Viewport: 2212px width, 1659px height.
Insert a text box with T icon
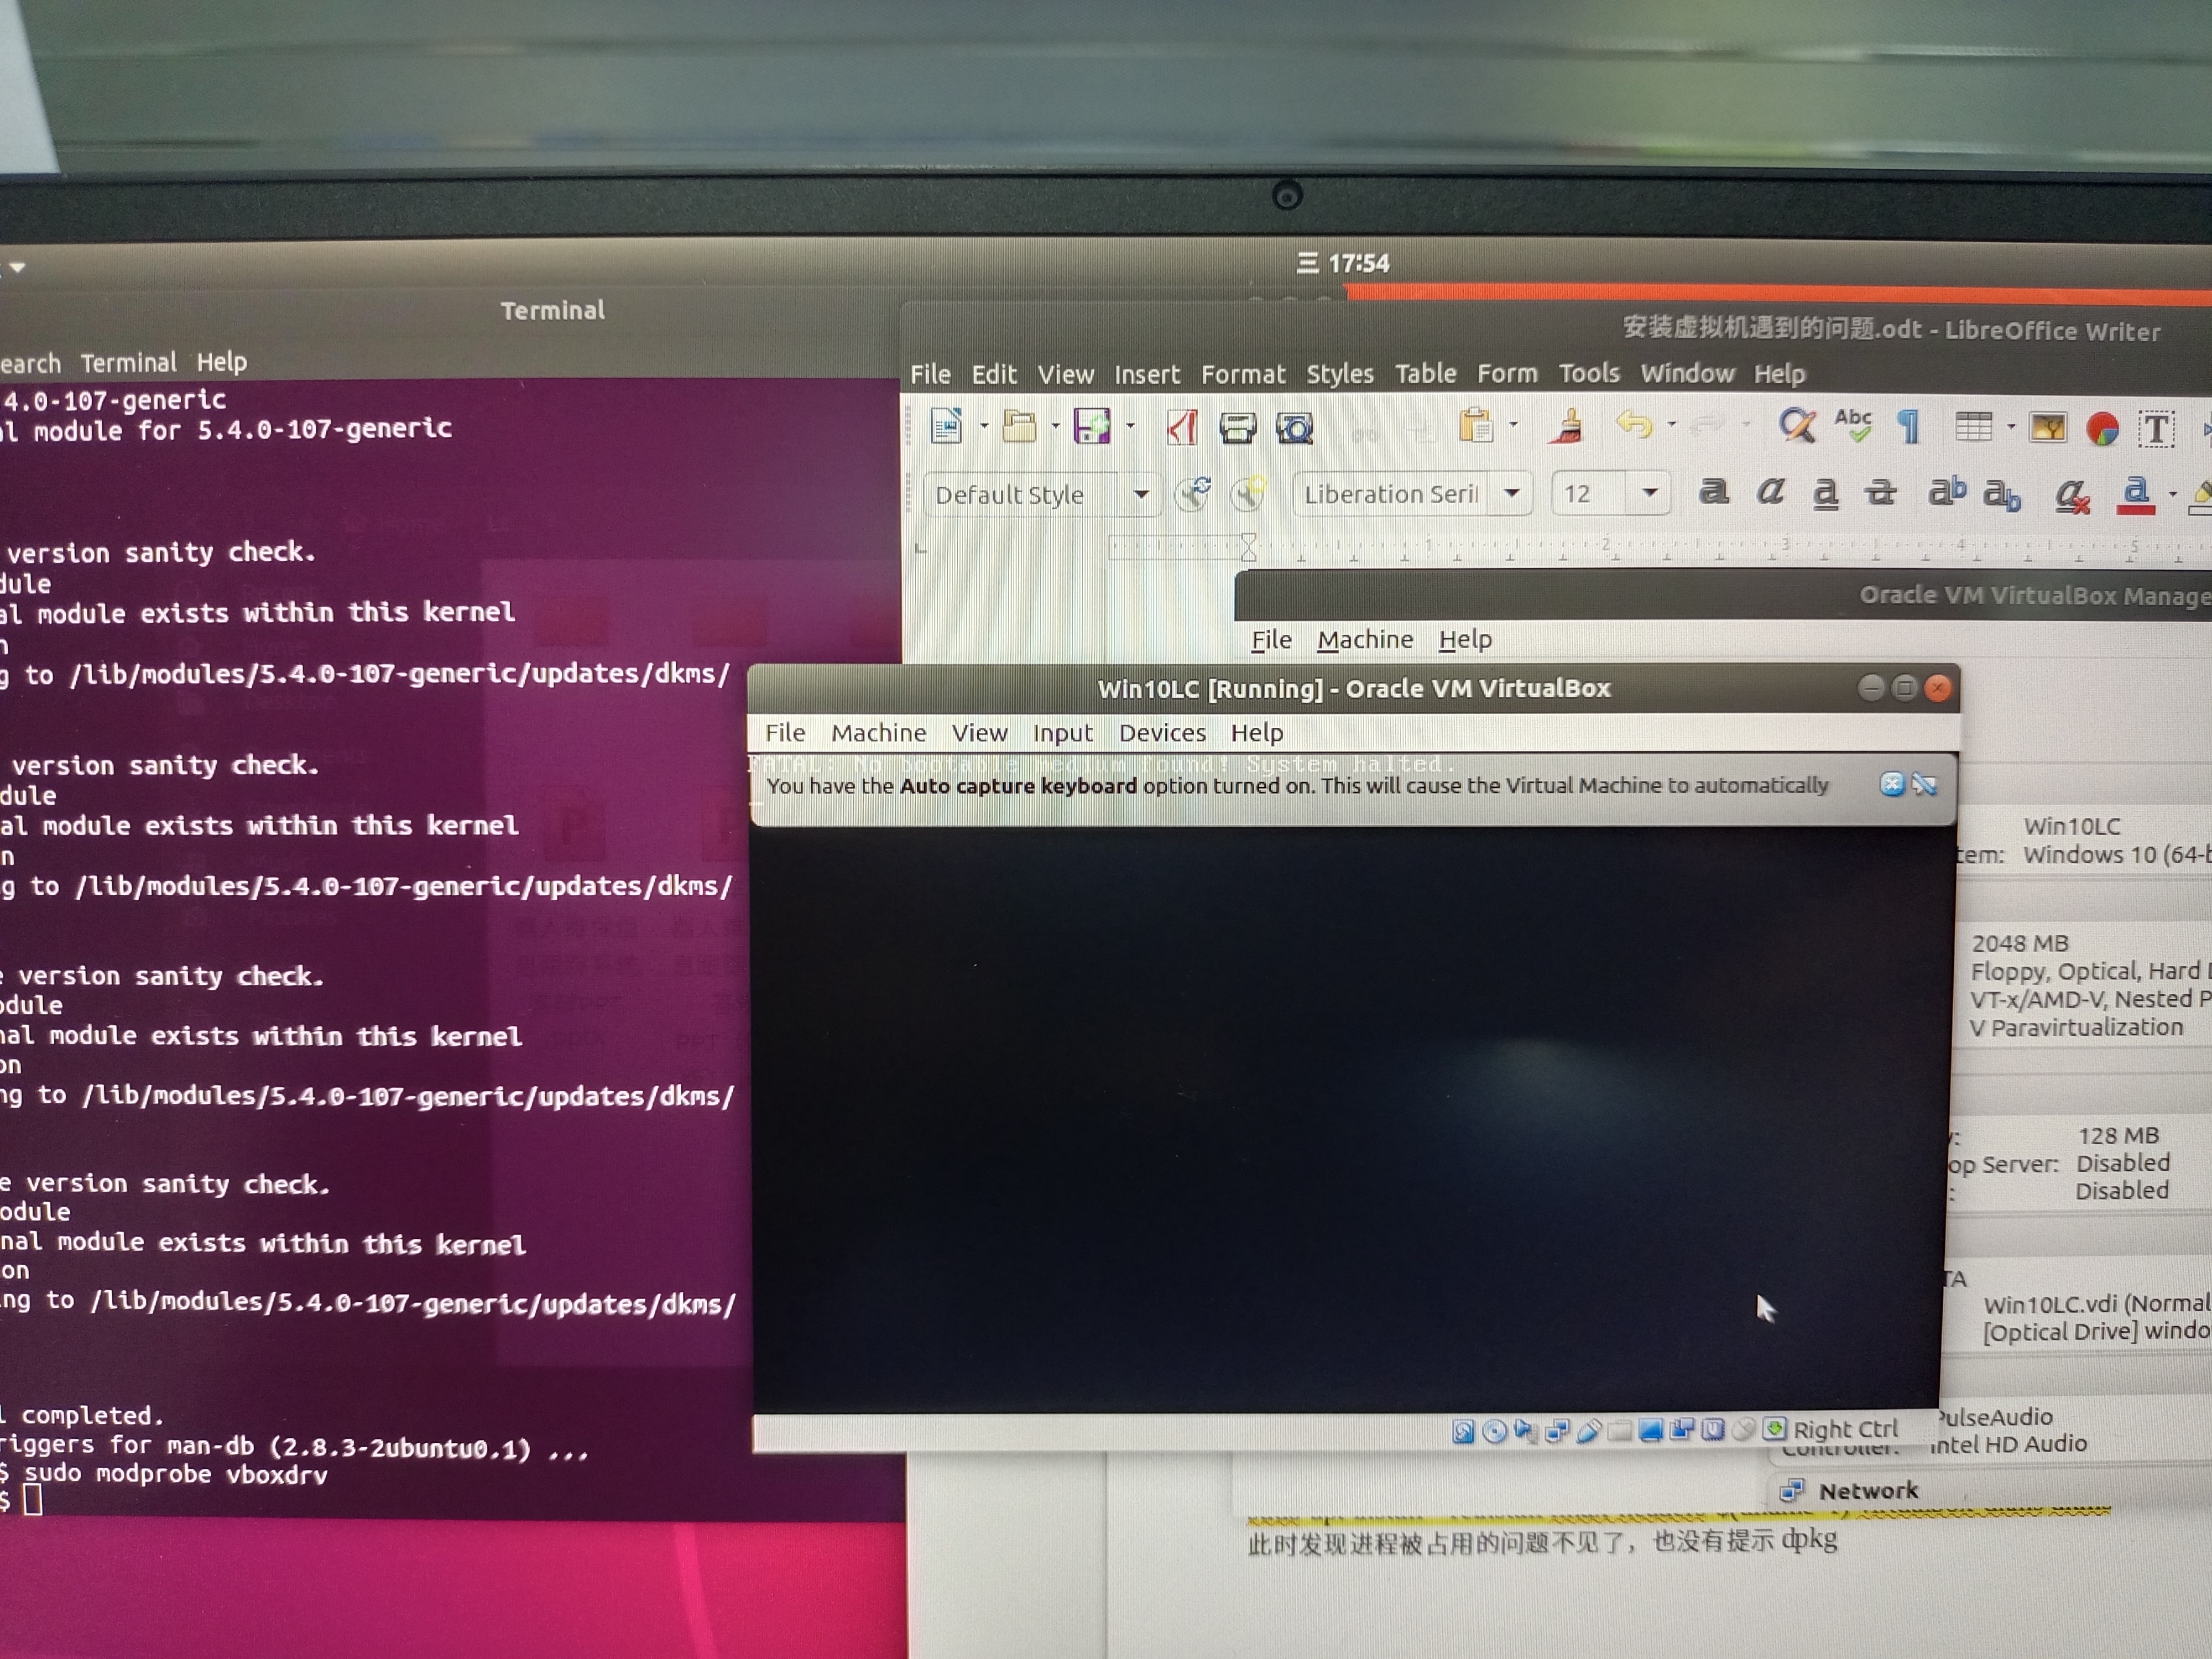click(x=2156, y=430)
